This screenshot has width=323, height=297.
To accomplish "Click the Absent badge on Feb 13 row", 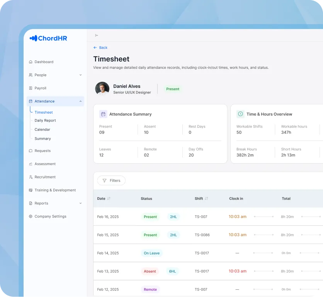I will click(x=150, y=271).
